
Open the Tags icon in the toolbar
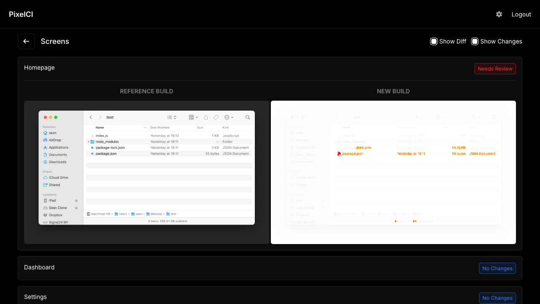[216, 117]
